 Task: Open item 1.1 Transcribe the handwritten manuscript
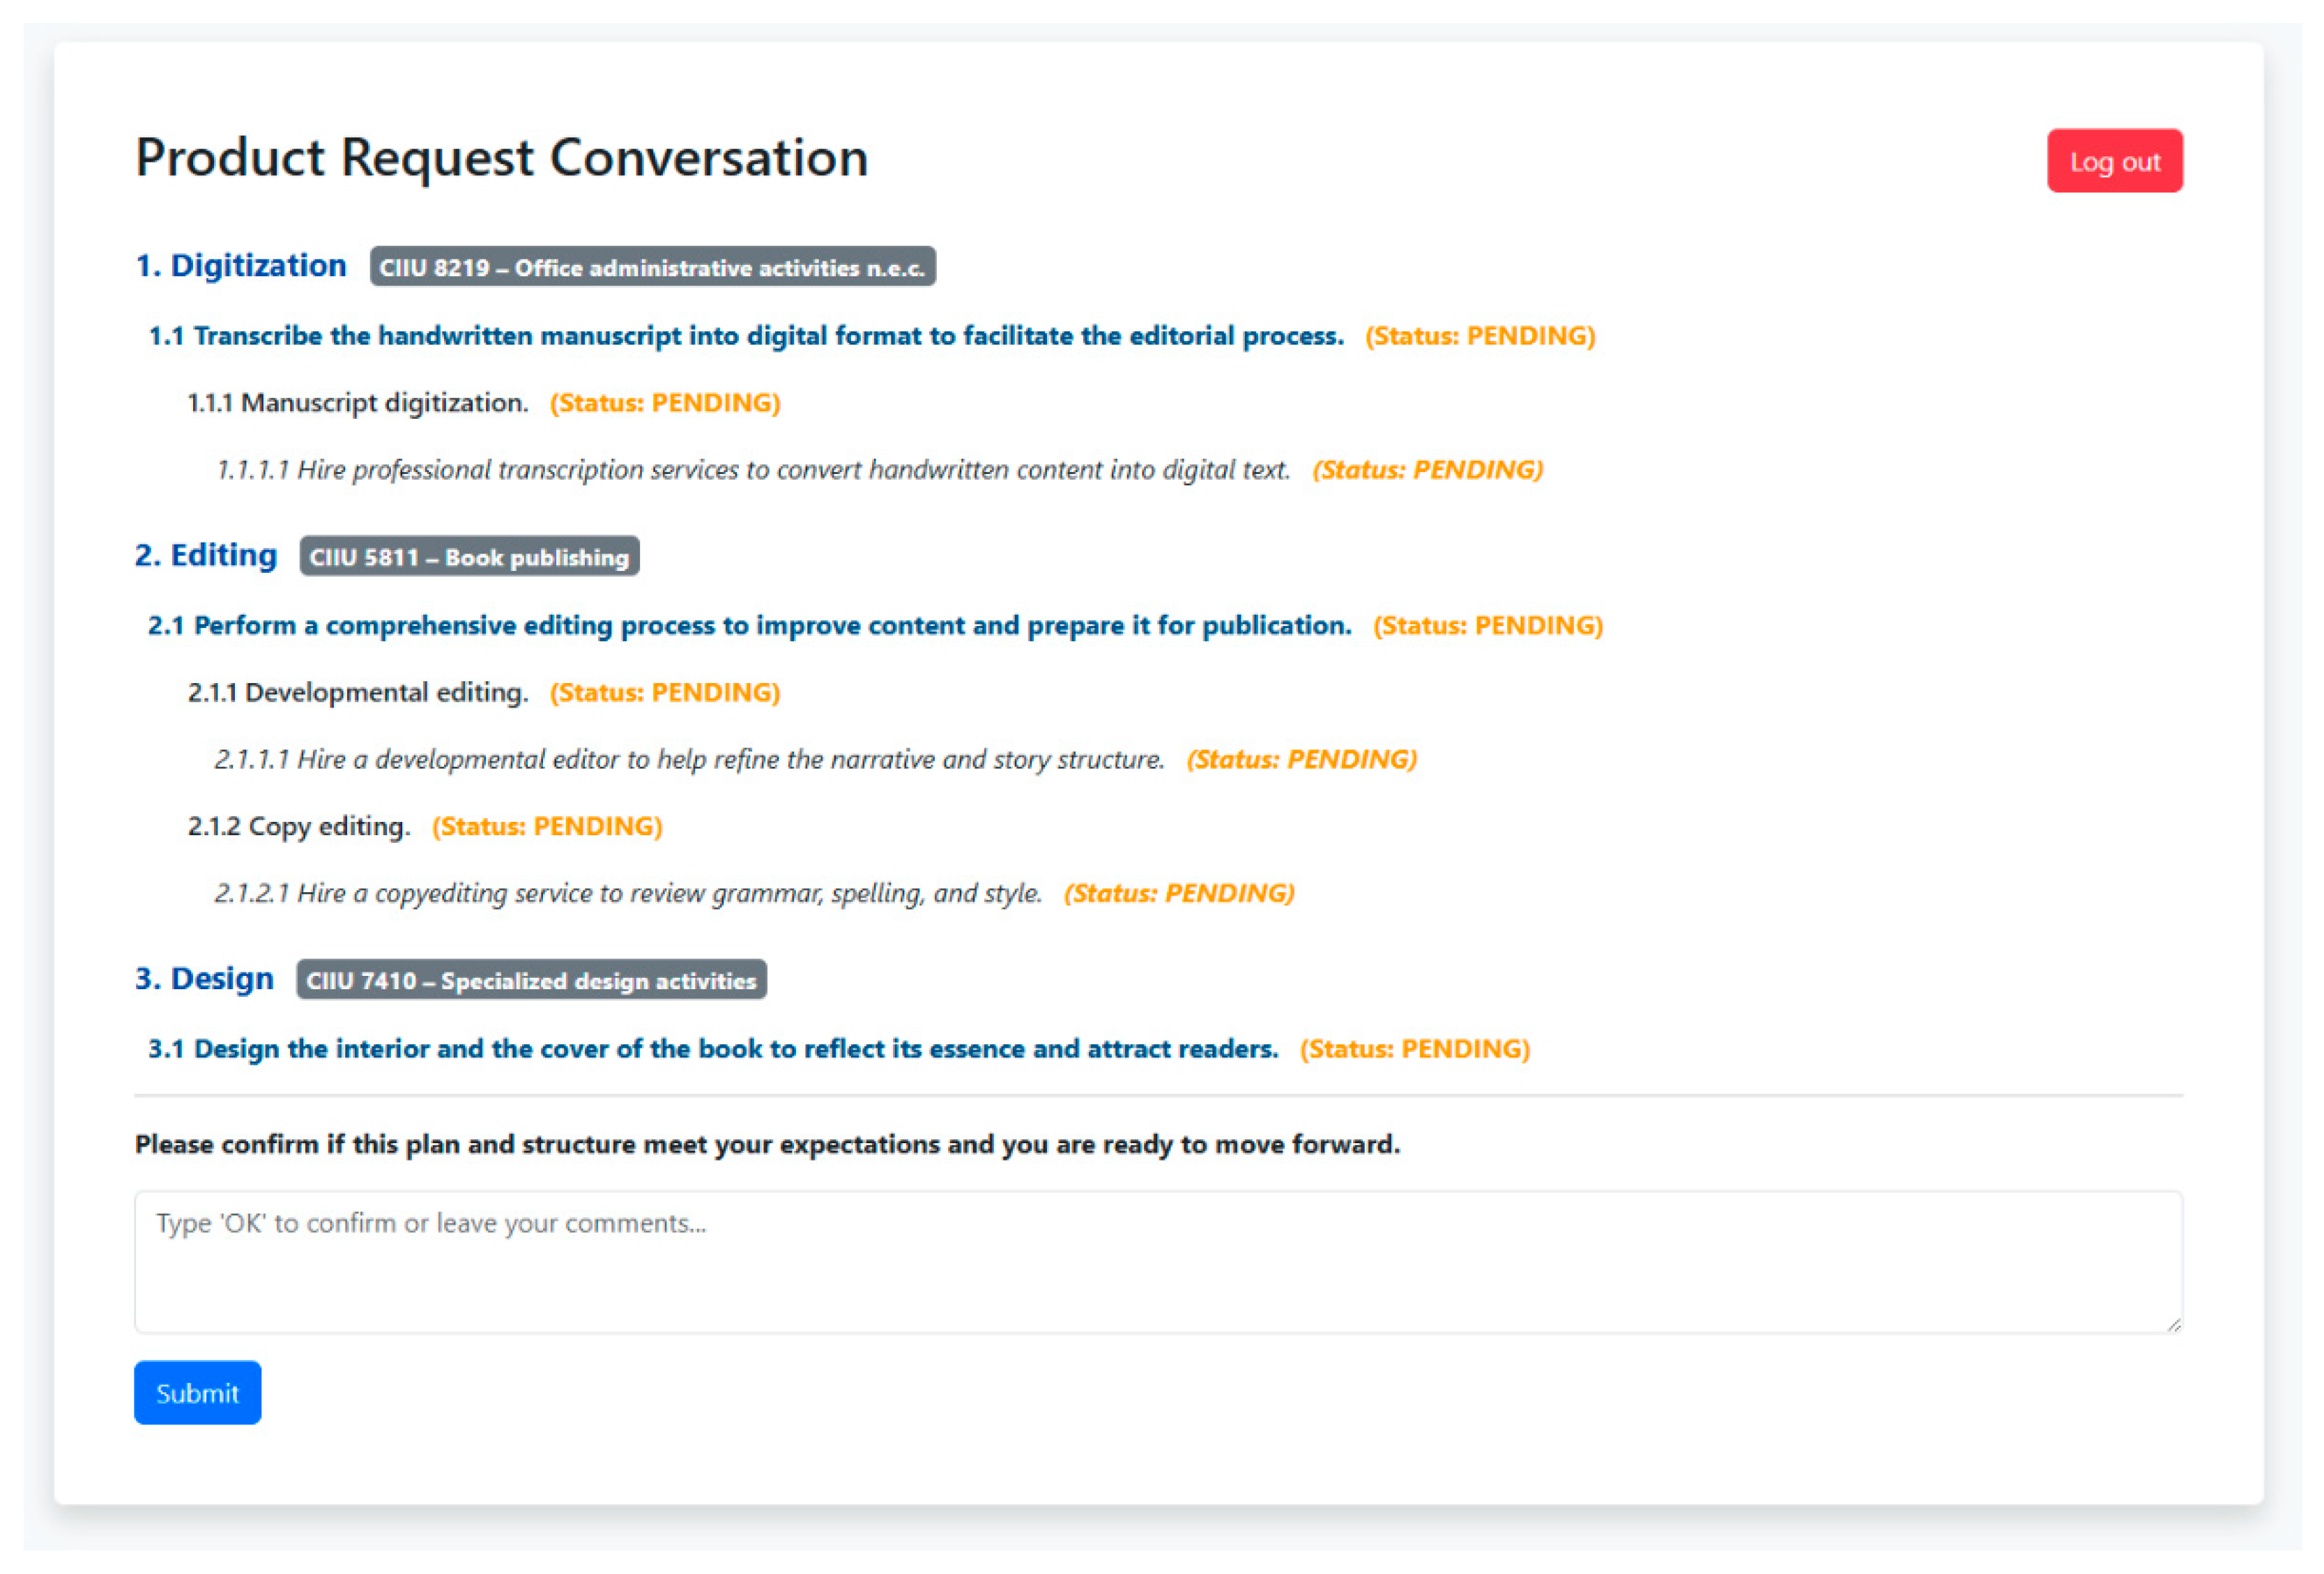[745, 336]
